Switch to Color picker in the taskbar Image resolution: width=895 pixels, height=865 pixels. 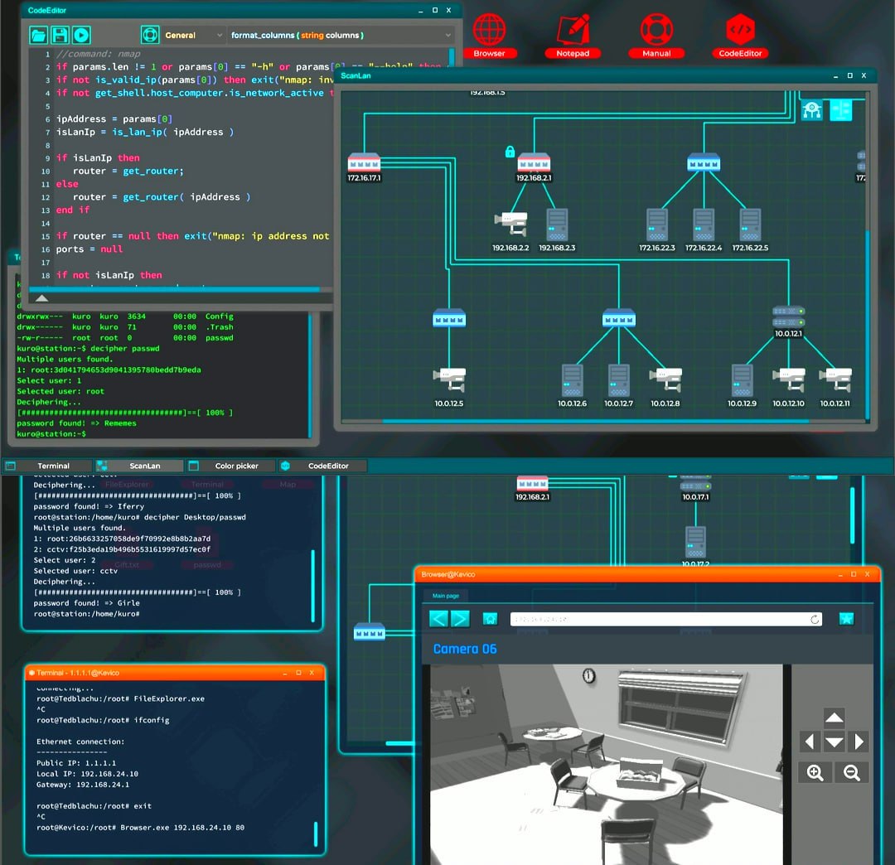coord(231,466)
